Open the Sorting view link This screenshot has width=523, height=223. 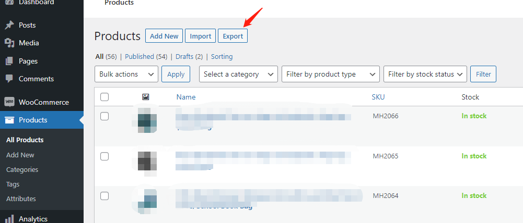(222, 57)
